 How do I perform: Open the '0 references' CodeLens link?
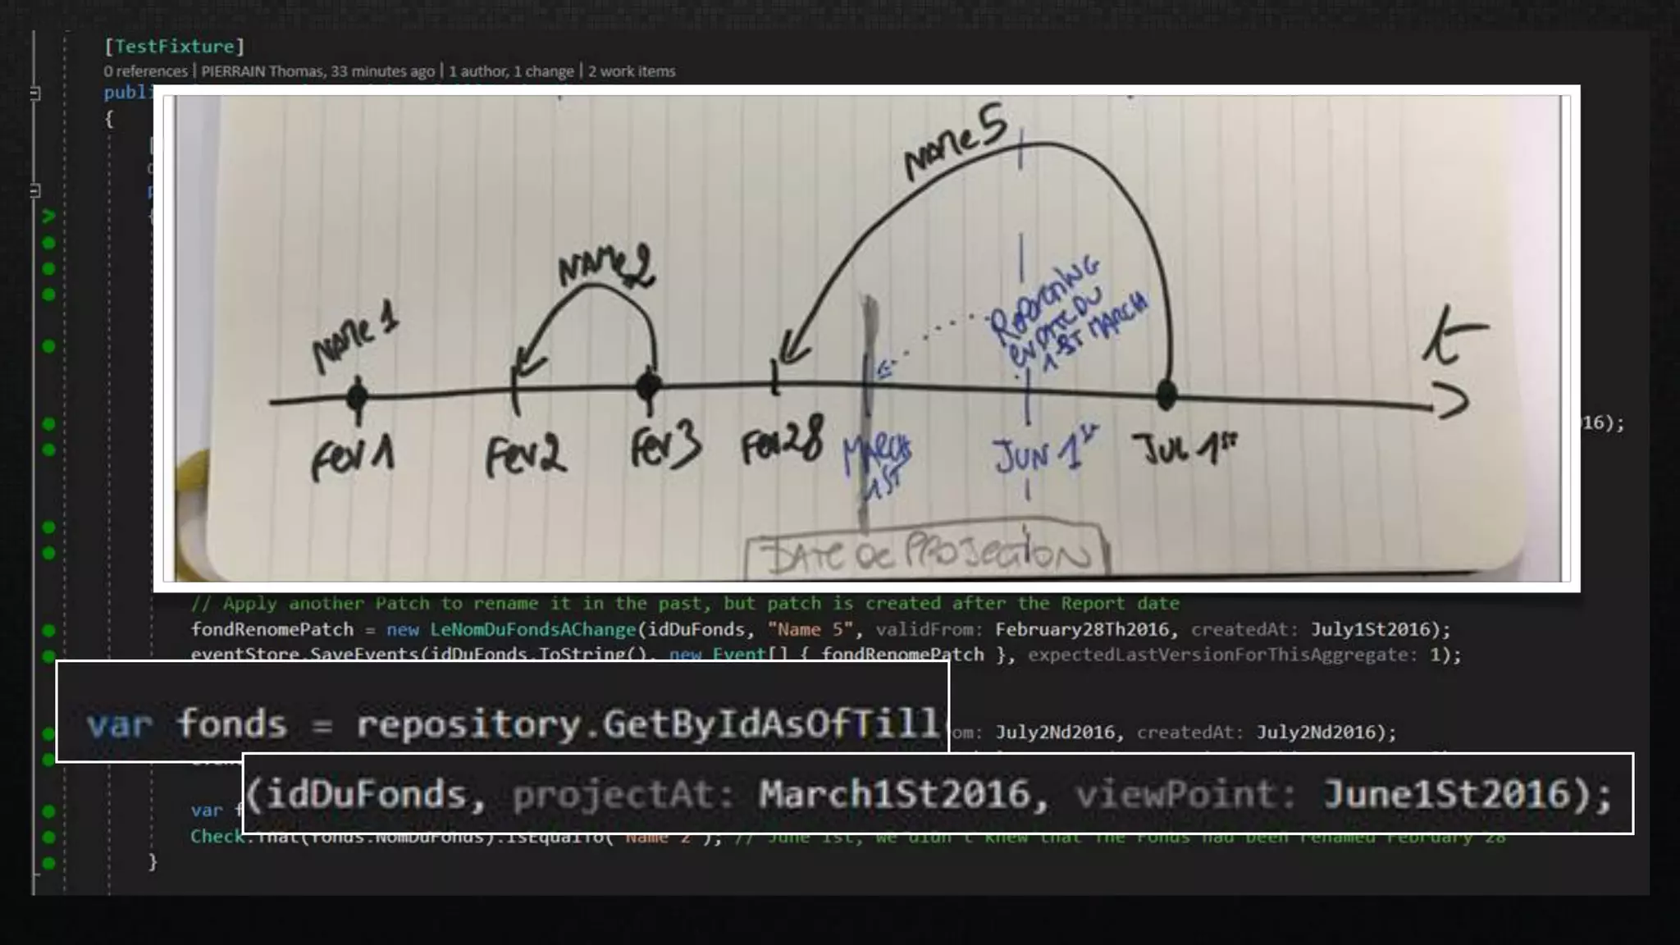click(x=145, y=71)
